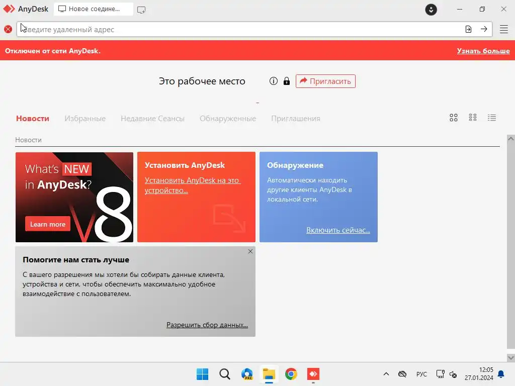Open File Explorer from taskbar
The height and width of the screenshot is (386, 515).
click(x=269, y=374)
